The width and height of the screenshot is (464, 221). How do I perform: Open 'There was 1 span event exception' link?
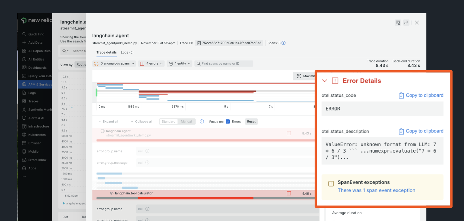pos(376,190)
